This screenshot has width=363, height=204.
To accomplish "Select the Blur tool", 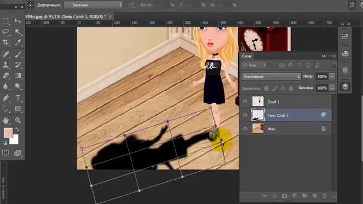I will click(x=6, y=86).
